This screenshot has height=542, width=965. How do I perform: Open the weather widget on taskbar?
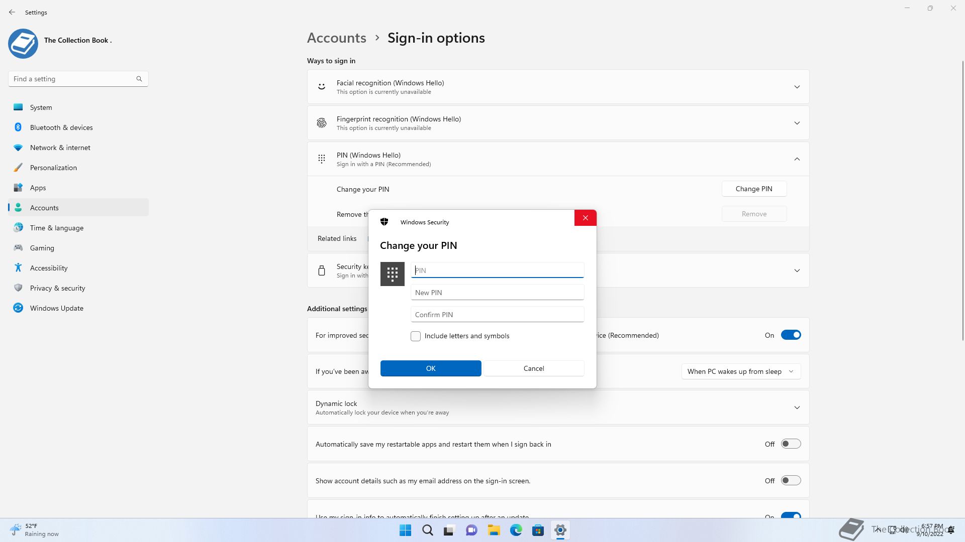click(34, 530)
